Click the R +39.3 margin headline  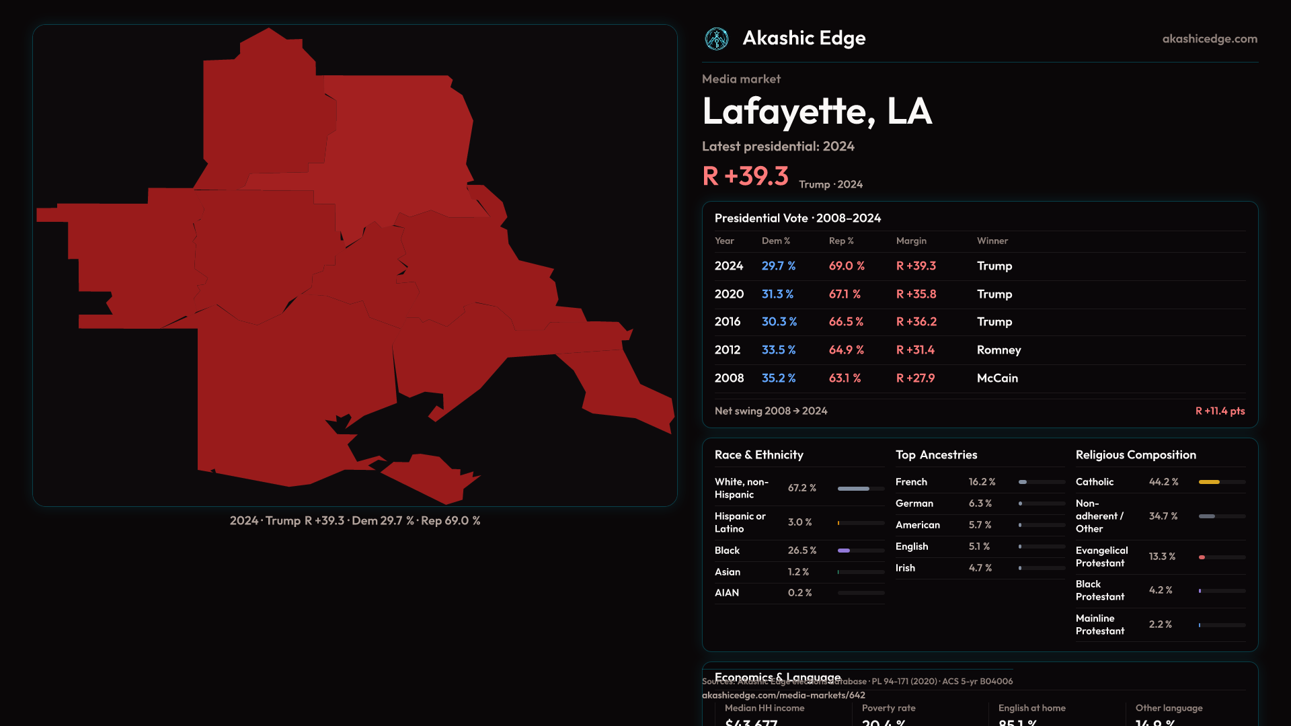[745, 176]
